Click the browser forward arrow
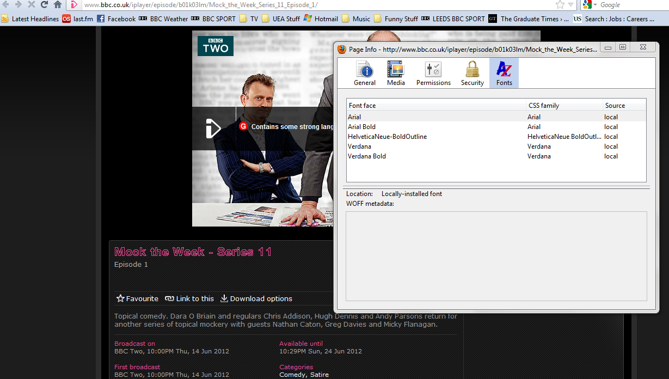Viewport: 669px width, 379px height. [x=19, y=4]
